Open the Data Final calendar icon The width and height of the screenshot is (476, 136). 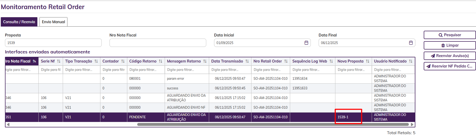[x=411, y=43]
